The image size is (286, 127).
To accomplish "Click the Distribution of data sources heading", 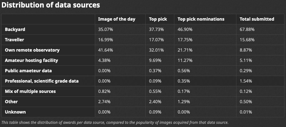I will coord(51,5).
